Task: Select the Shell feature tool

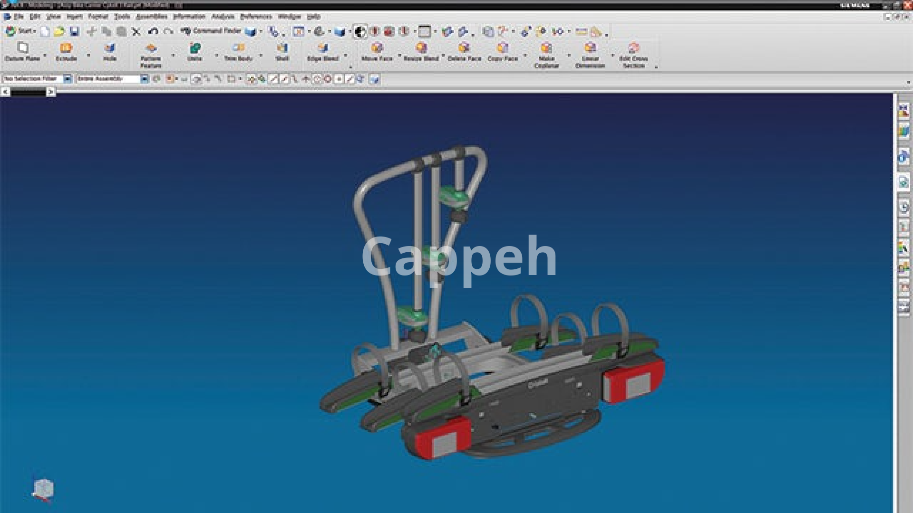Action: 282,48
